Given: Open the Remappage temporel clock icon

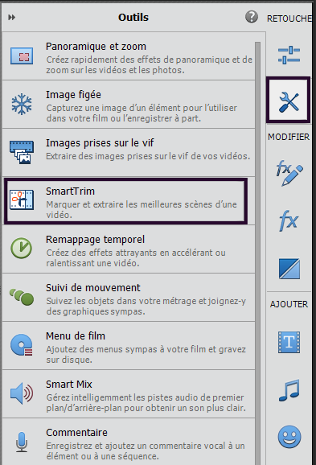Looking at the screenshot, I should pos(22,248).
